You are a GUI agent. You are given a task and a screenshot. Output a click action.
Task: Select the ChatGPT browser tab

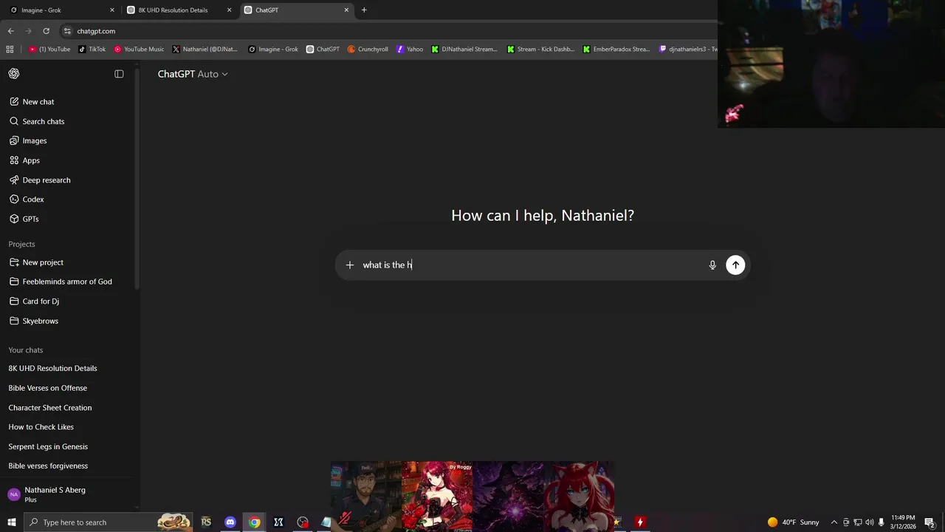pos(297,10)
